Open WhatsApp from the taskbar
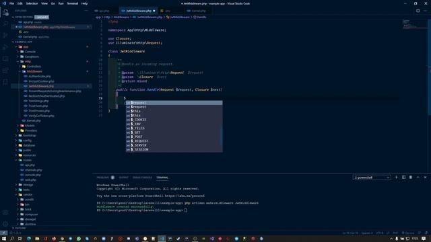The image size is (431, 242). pos(79,239)
